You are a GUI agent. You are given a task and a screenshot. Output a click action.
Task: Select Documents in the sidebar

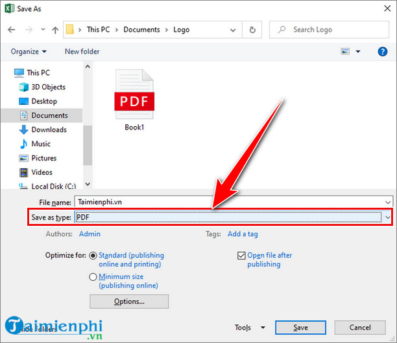click(42, 115)
